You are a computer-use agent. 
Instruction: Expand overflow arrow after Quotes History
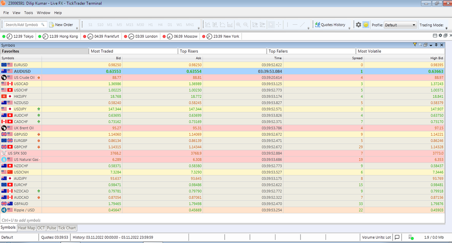click(349, 28)
